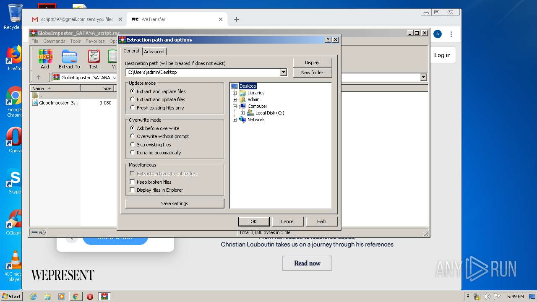The height and width of the screenshot is (302, 537).
Task: Open Chrome's three-dot menu
Action: pos(451,34)
